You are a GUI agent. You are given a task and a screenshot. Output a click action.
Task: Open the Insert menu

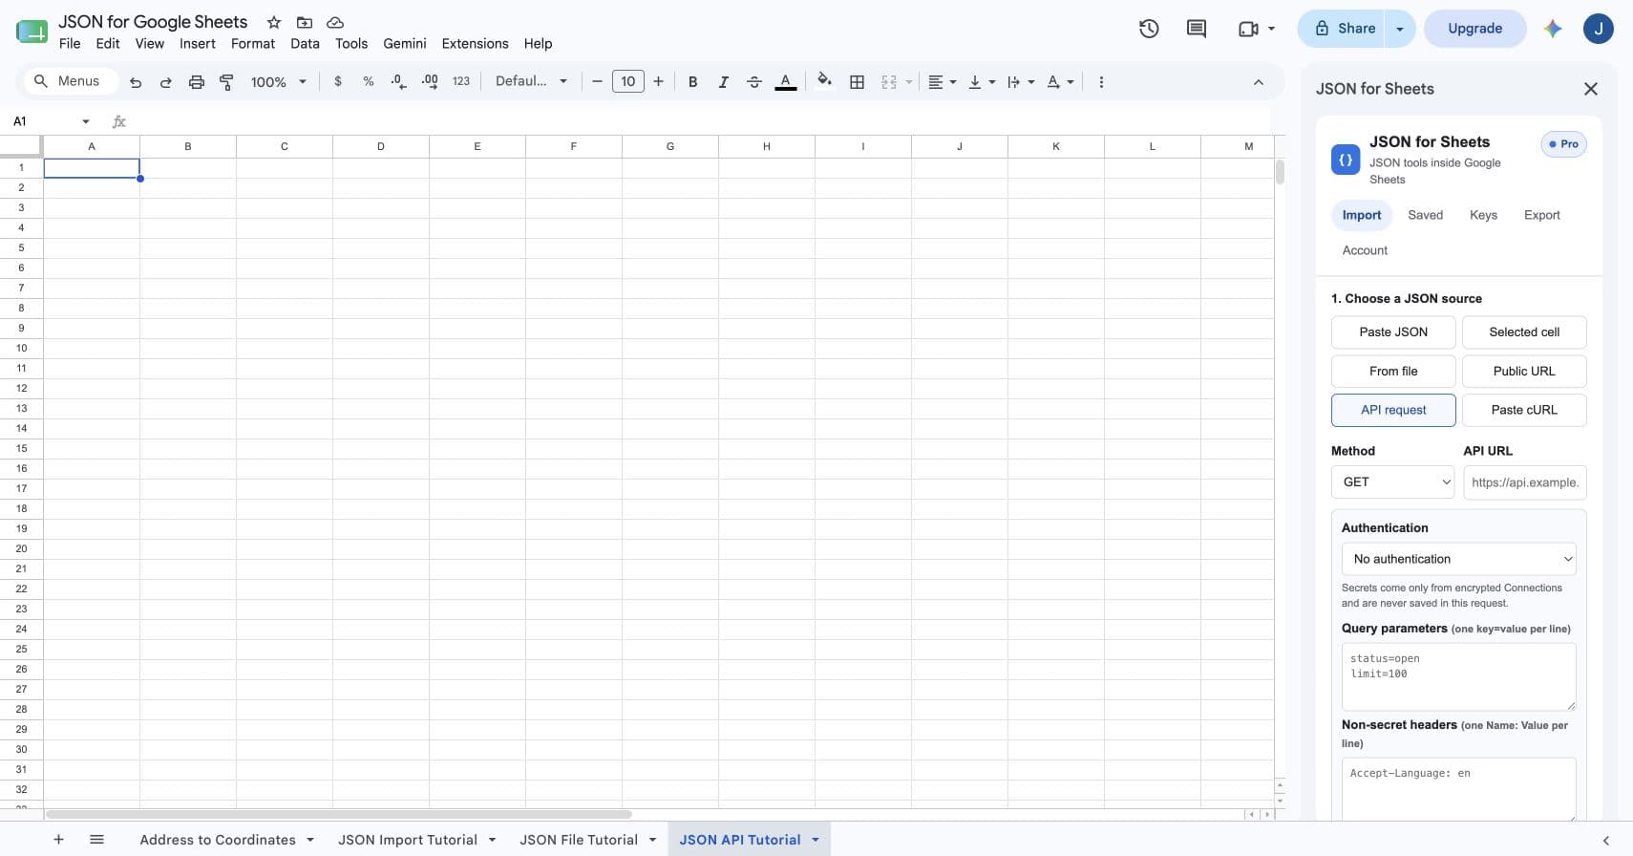tap(198, 44)
